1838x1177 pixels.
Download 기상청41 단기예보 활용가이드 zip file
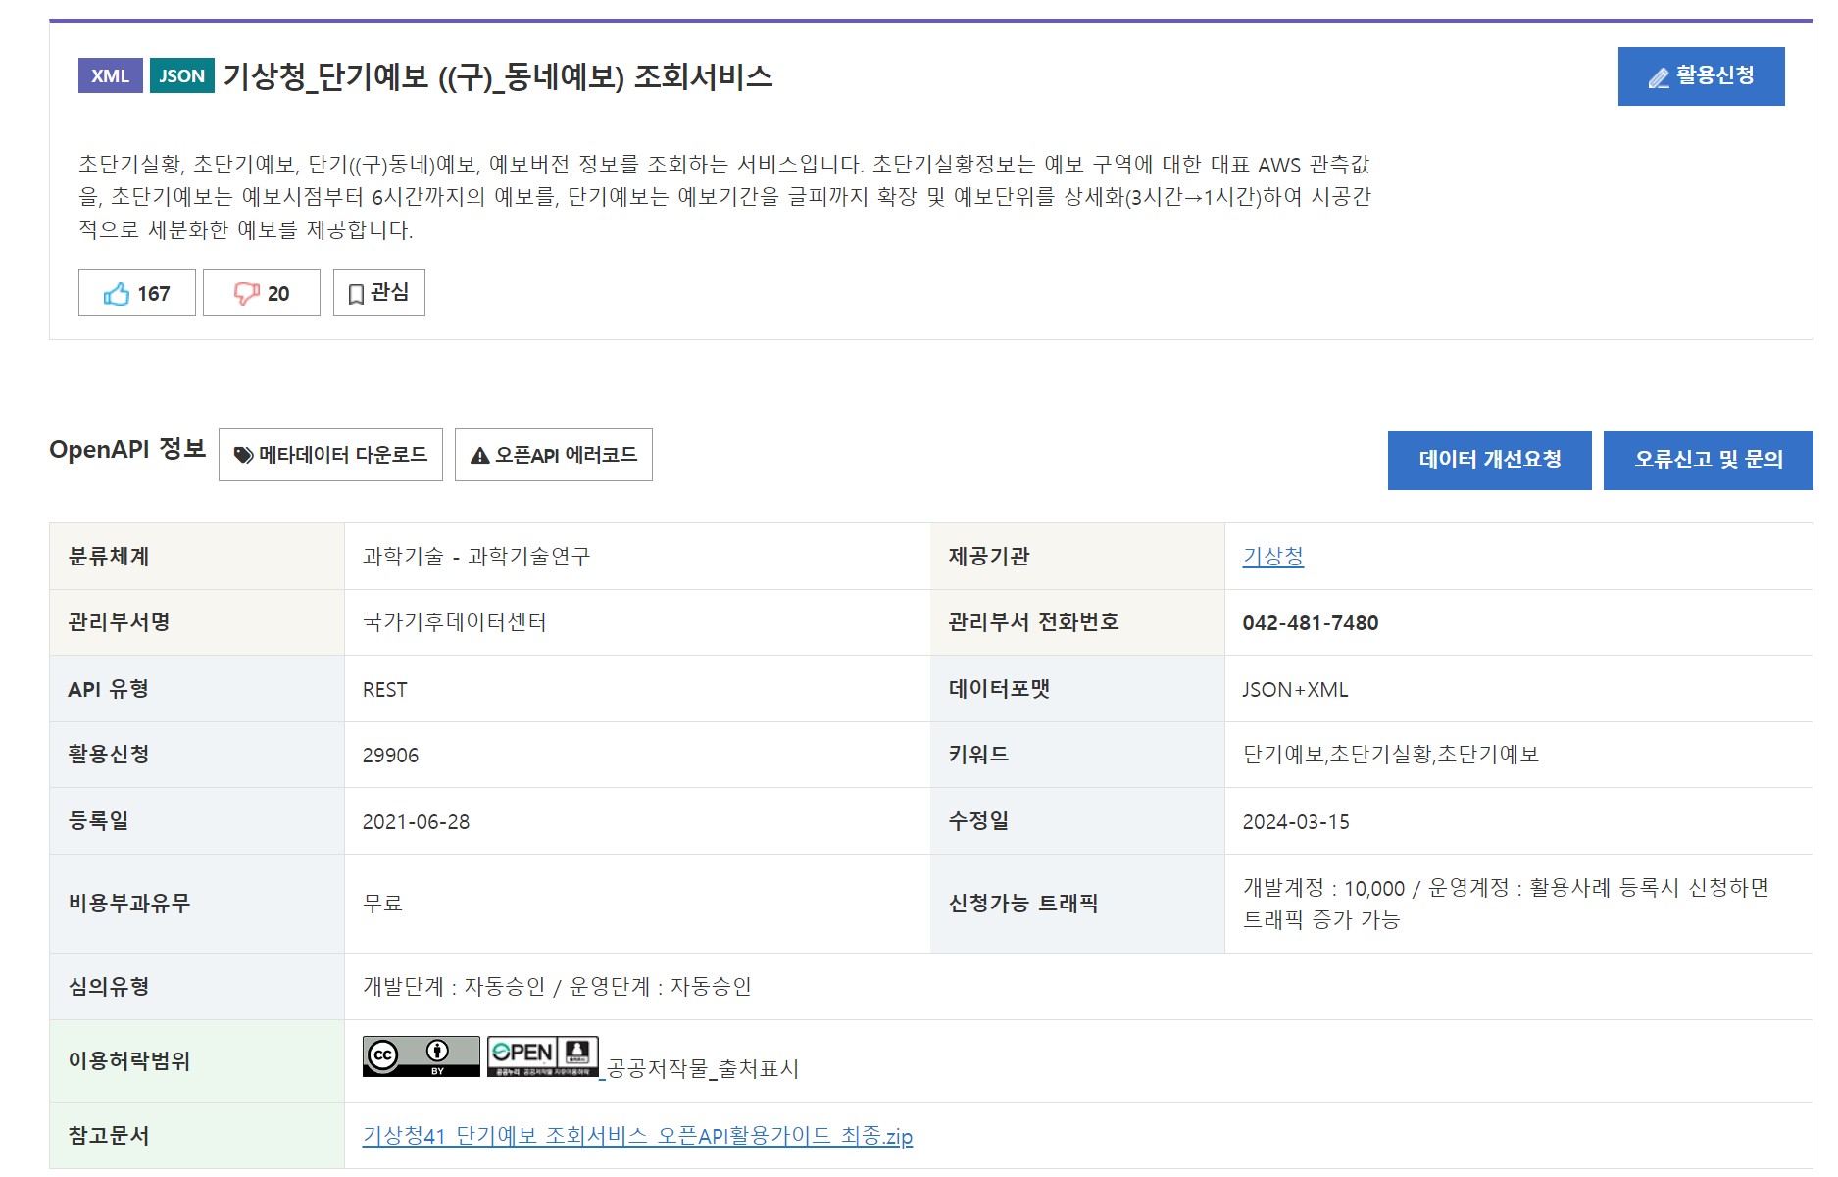point(637,1136)
